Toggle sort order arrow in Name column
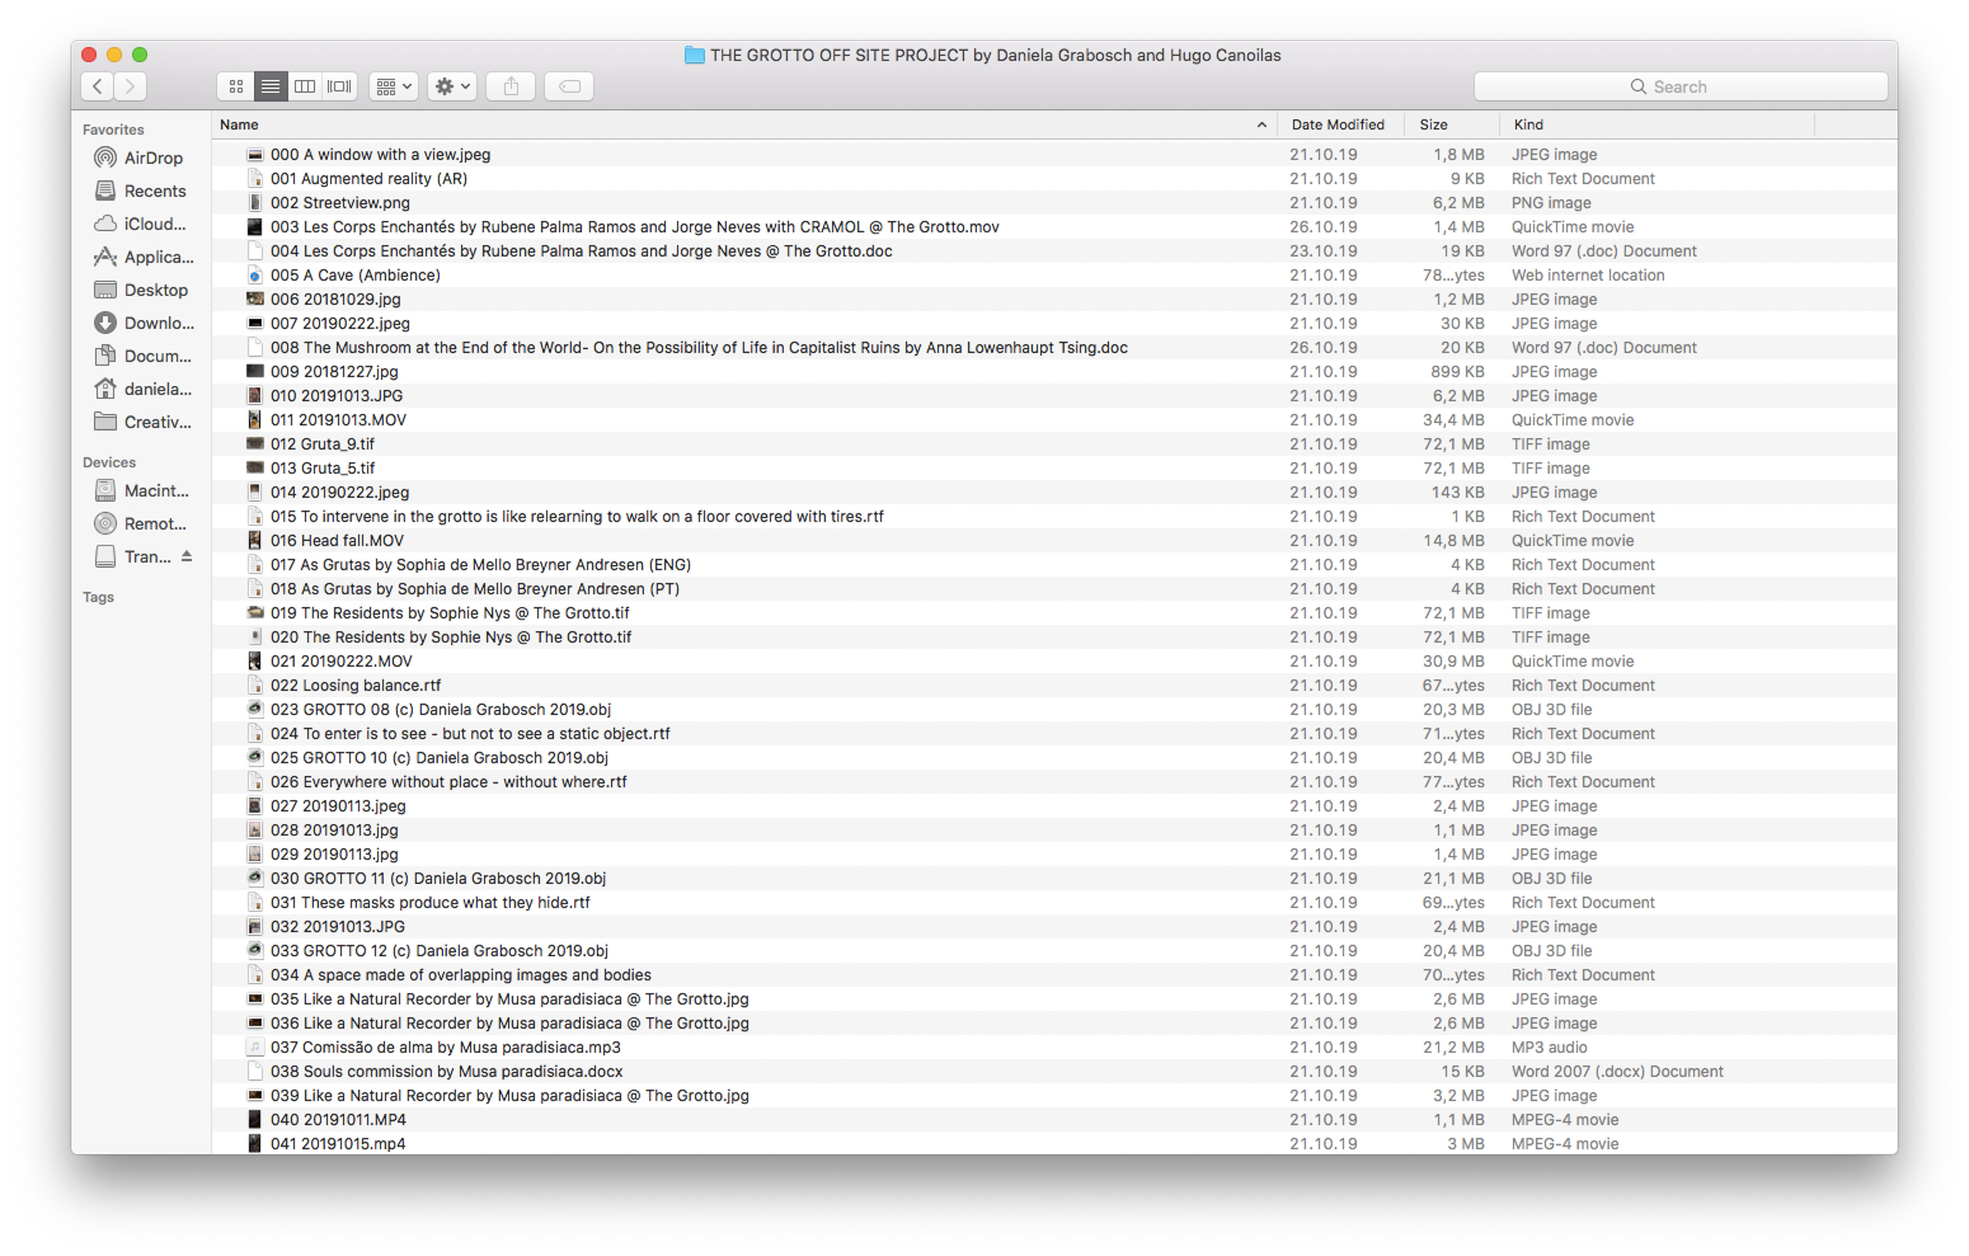Image resolution: width=1969 pixels, height=1256 pixels. [1261, 125]
